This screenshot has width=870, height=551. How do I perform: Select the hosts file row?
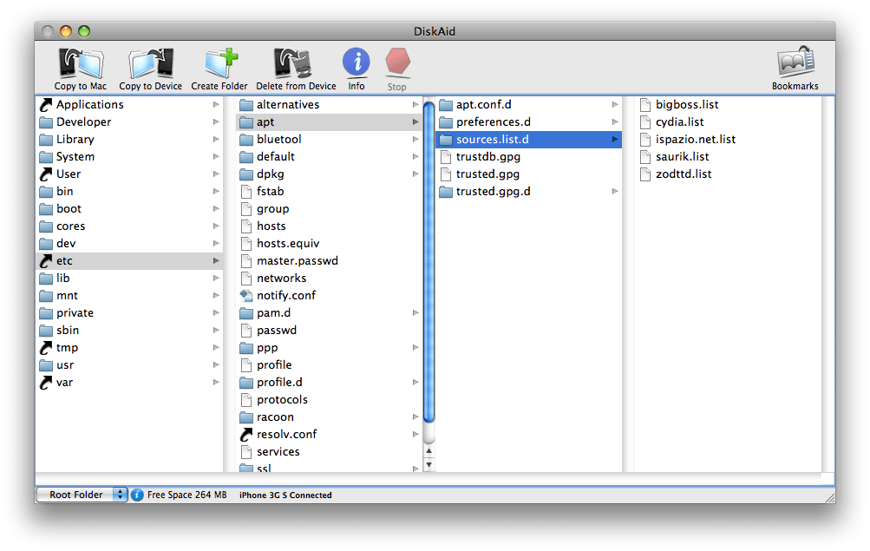(330, 226)
